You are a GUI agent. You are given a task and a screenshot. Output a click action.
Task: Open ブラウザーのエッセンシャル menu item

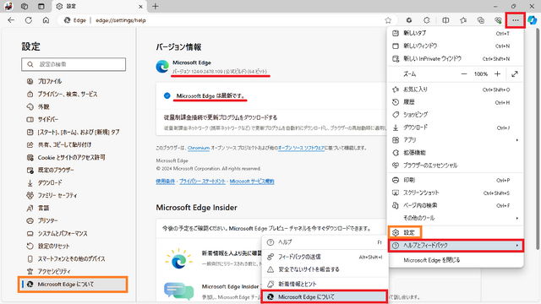(x=456, y=166)
